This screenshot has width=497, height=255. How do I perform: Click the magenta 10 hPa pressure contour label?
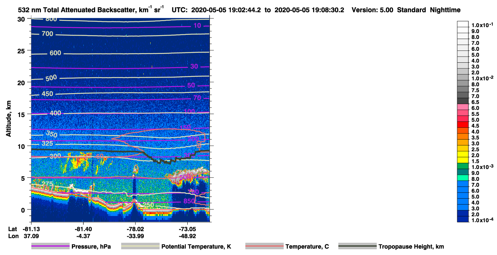197,26
